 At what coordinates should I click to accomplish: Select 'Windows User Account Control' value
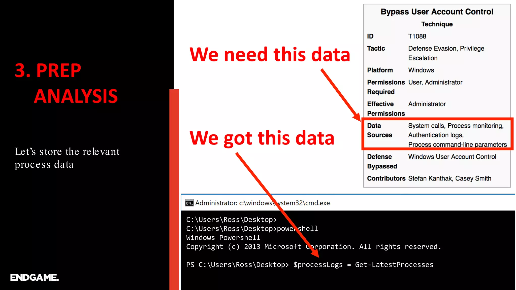452,157
